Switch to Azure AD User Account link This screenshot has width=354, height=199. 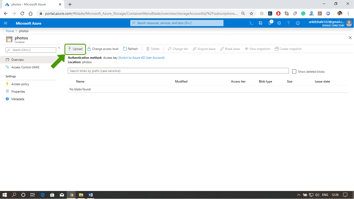click(141, 58)
